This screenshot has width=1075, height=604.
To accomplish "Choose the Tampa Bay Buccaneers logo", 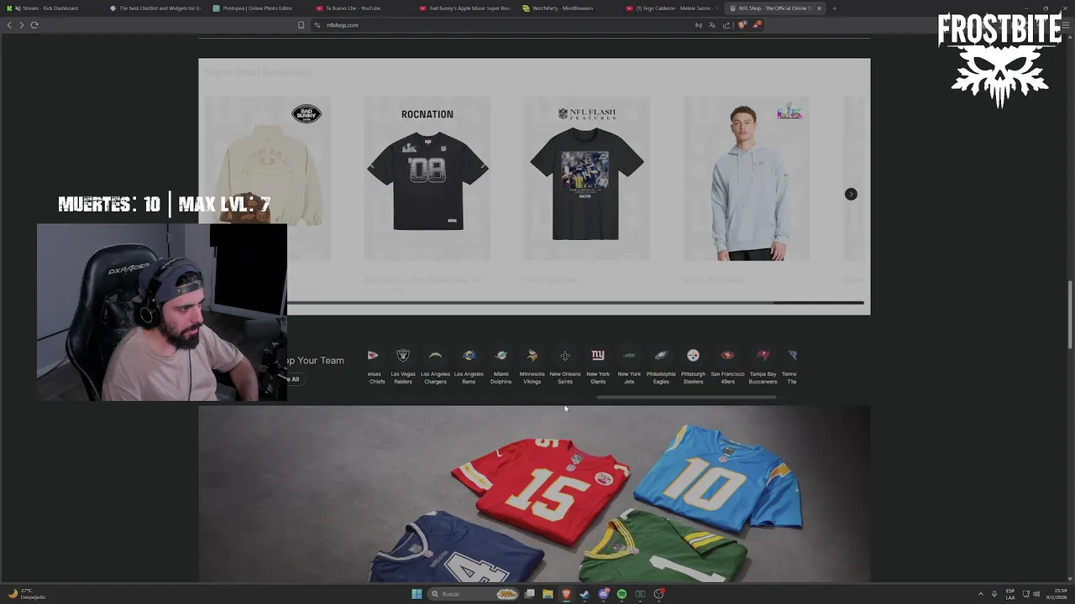I will click(763, 356).
